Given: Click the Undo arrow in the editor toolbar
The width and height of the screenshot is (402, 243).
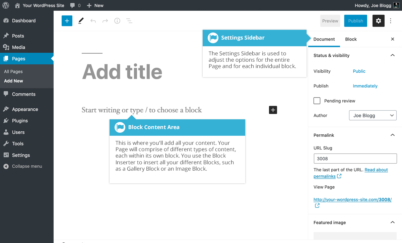Looking at the screenshot, I should [93, 21].
